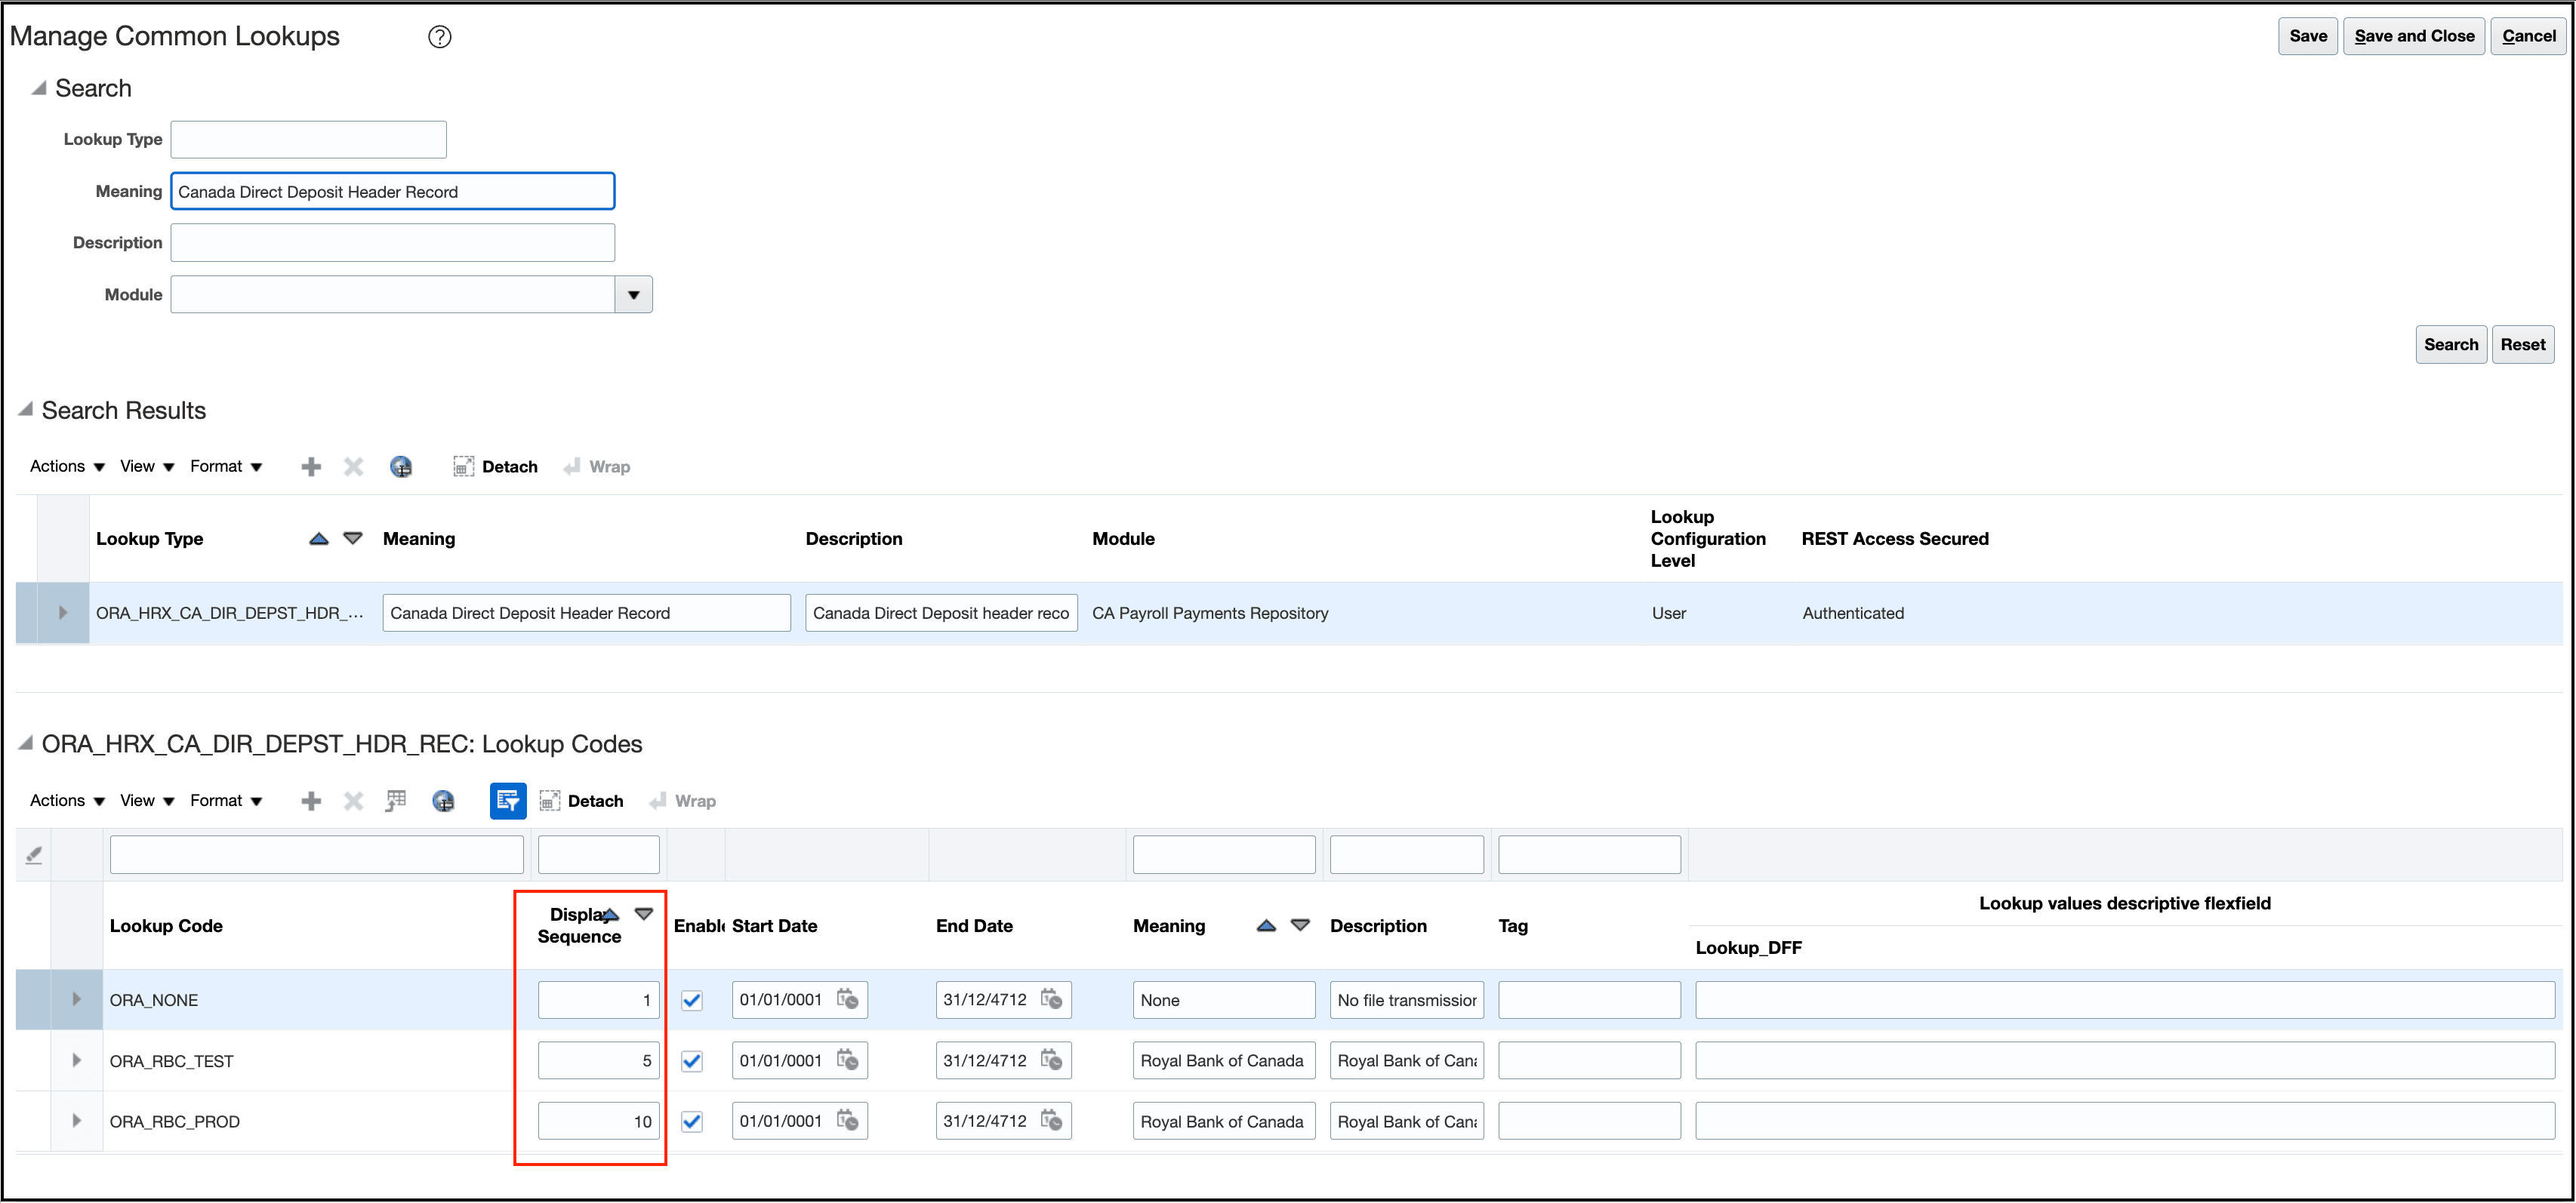Edit search result Meaning field
This screenshot has height=1203, width=2576.
tap(587, 613)
